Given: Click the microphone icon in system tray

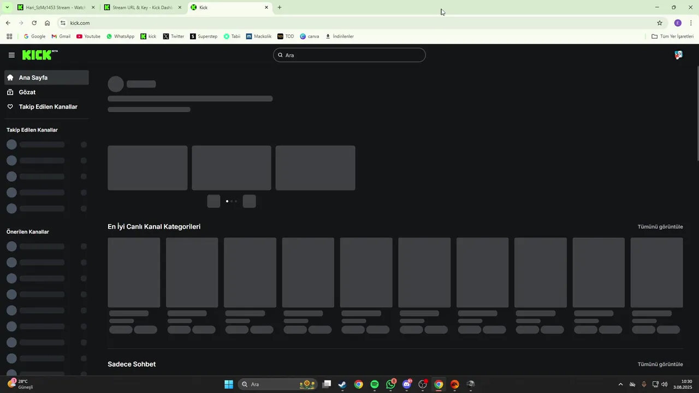Looking at the screenshot, I should click(644, 384).
